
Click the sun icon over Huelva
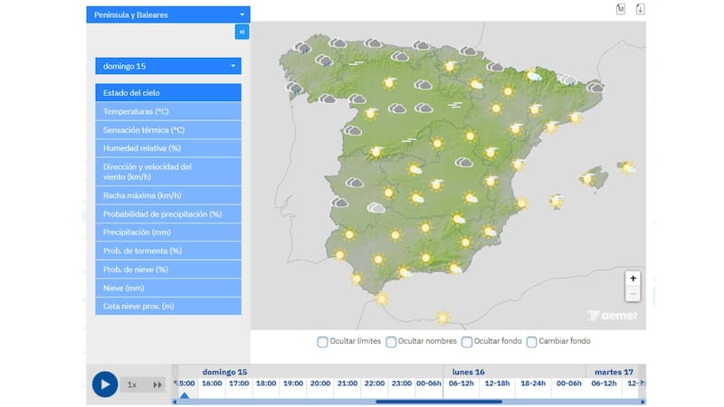(340, 254)
